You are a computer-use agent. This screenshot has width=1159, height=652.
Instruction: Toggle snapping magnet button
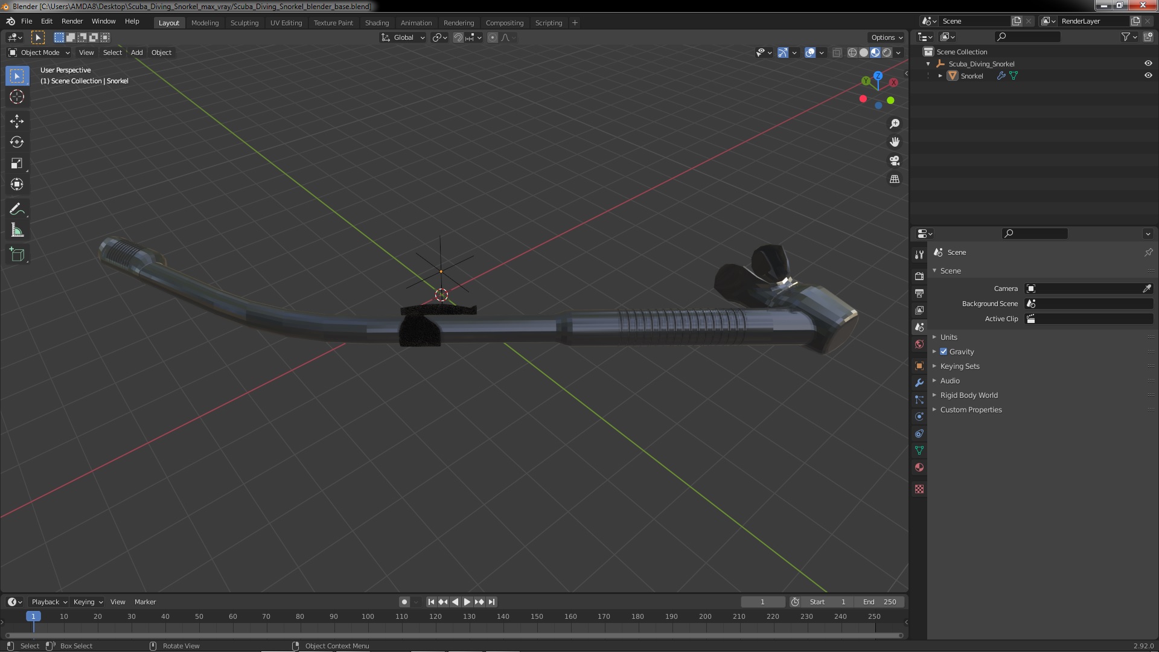pos(458,37)
